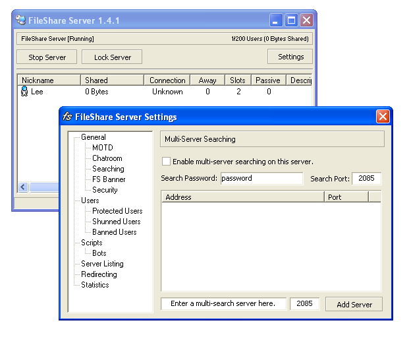This screenshot has width=409, height=337.
Task: Click the Address column header
Action: 242,197
